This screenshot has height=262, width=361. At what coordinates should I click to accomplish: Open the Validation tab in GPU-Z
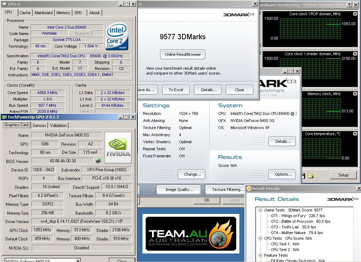[58, 126]
